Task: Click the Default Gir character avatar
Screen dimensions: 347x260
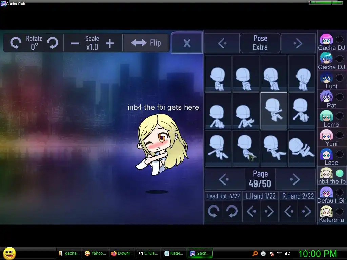Action: (326, 192)
